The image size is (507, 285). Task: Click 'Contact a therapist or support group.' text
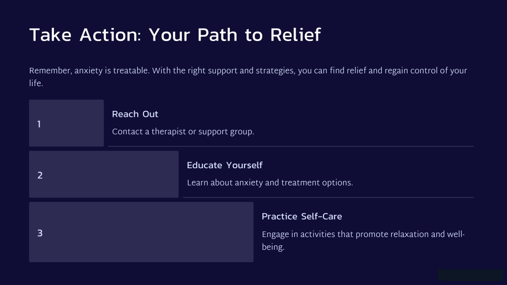point(183,132)
